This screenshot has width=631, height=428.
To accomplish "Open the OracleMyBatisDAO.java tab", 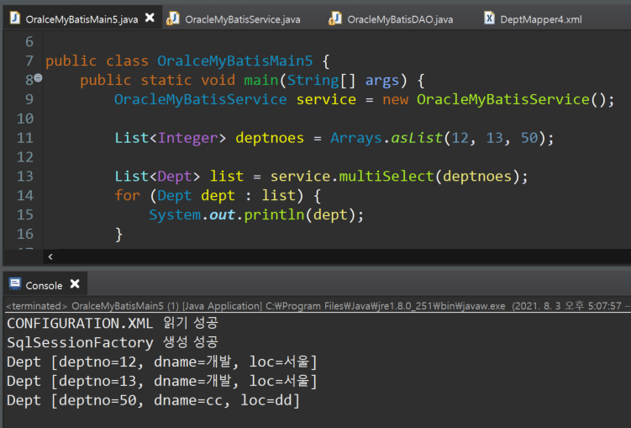I will click(x=400, y=19).
